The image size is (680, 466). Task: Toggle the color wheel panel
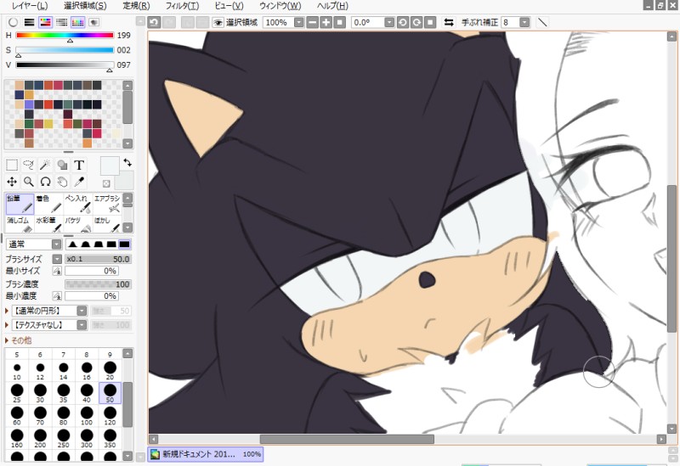(13, 22)
